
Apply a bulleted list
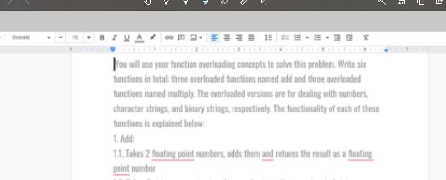click(x=297, y=37)
